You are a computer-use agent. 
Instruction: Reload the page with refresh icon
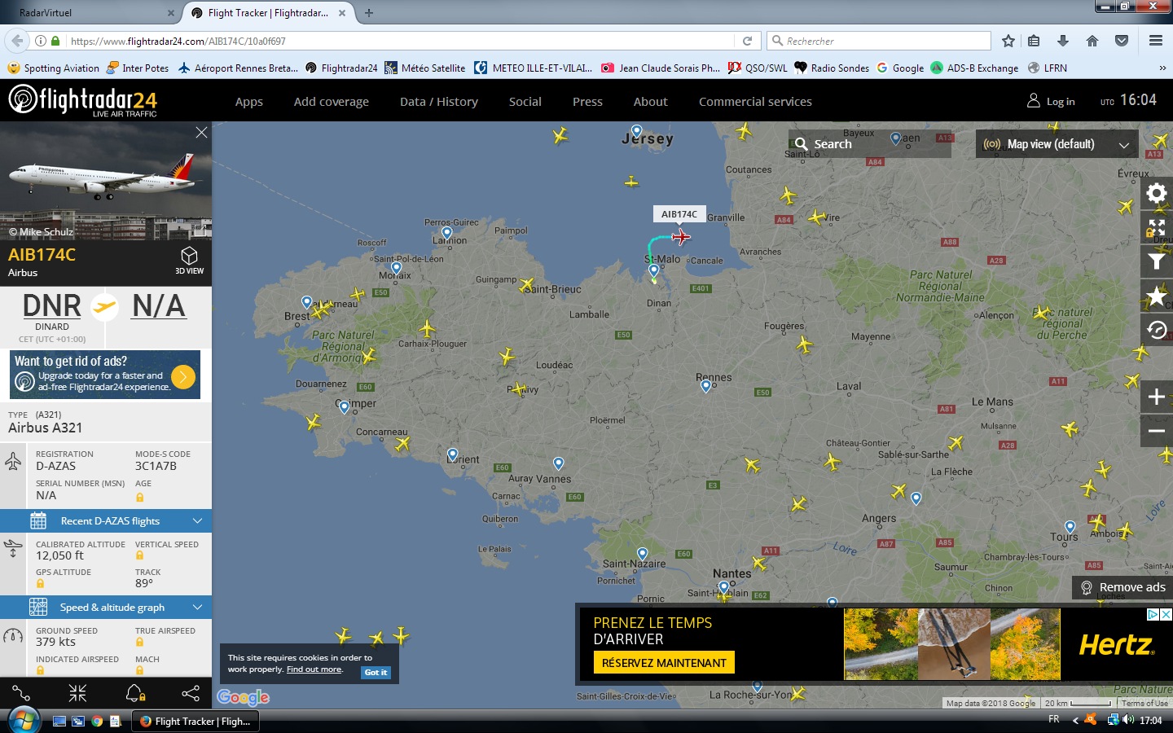point(747,41)
